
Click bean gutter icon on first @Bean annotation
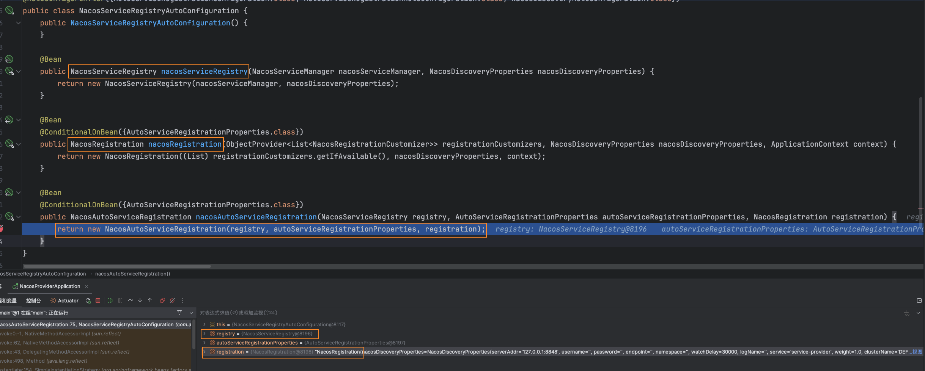point(9,59)
